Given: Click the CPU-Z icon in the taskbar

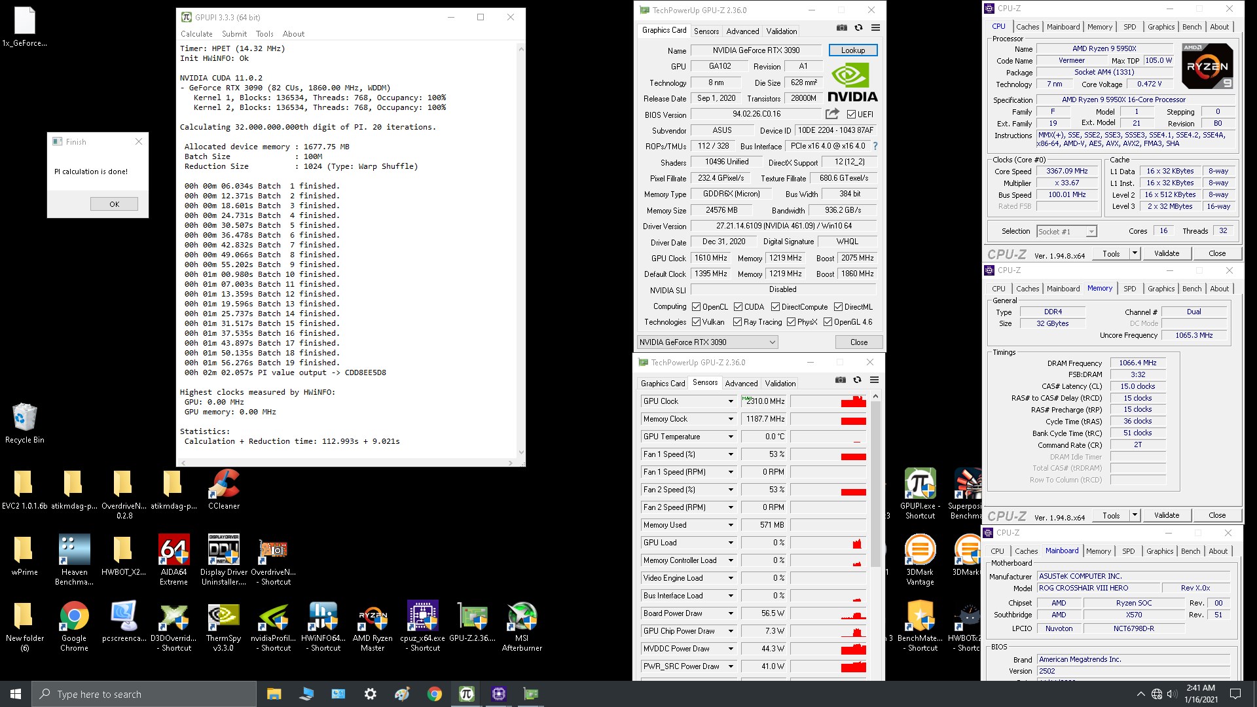Looking at the screenshot, I should pos(499,694).
